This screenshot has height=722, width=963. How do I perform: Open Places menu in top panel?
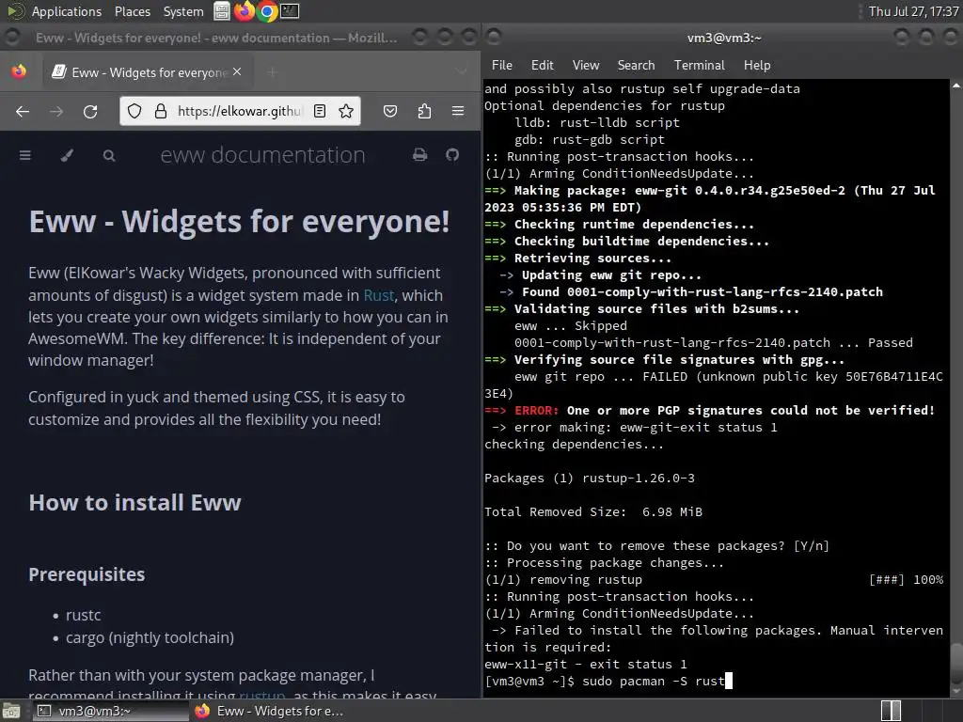coord(132,11)
